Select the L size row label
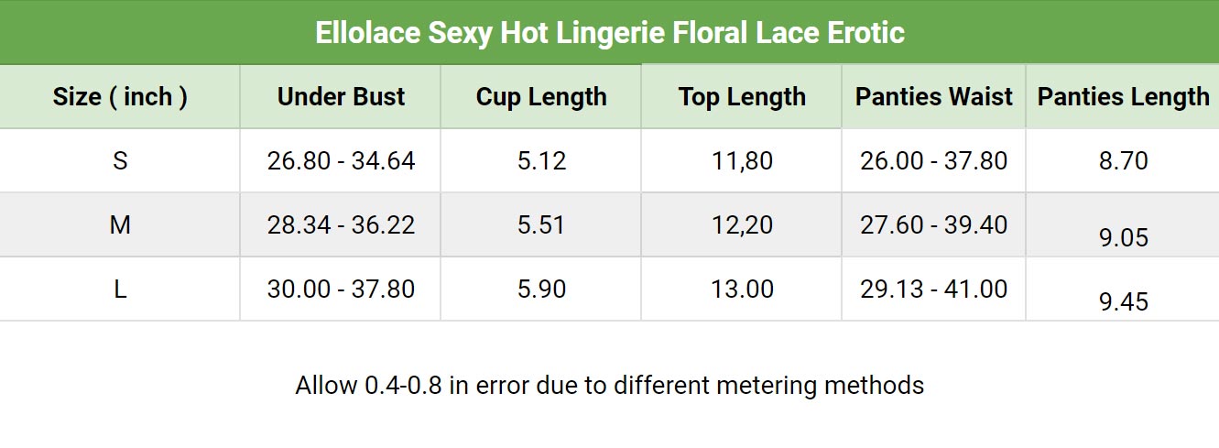The width and height of the screenshot is (1219, 448). [120, 290]
